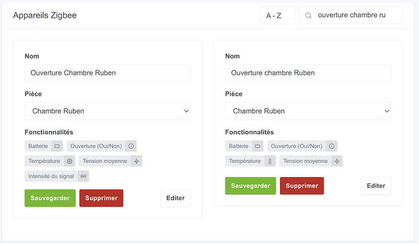Viewport: 419px width, 244px height.
Task: Expand left card Pièce dropdown
Action: click(x=107, y=111)
